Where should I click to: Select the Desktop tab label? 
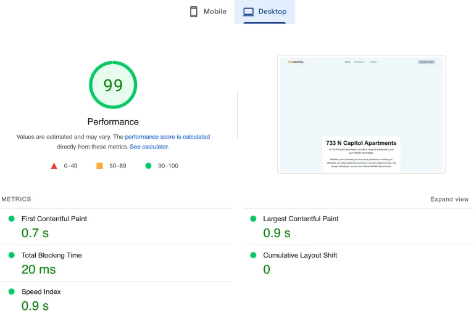point(272,12)
